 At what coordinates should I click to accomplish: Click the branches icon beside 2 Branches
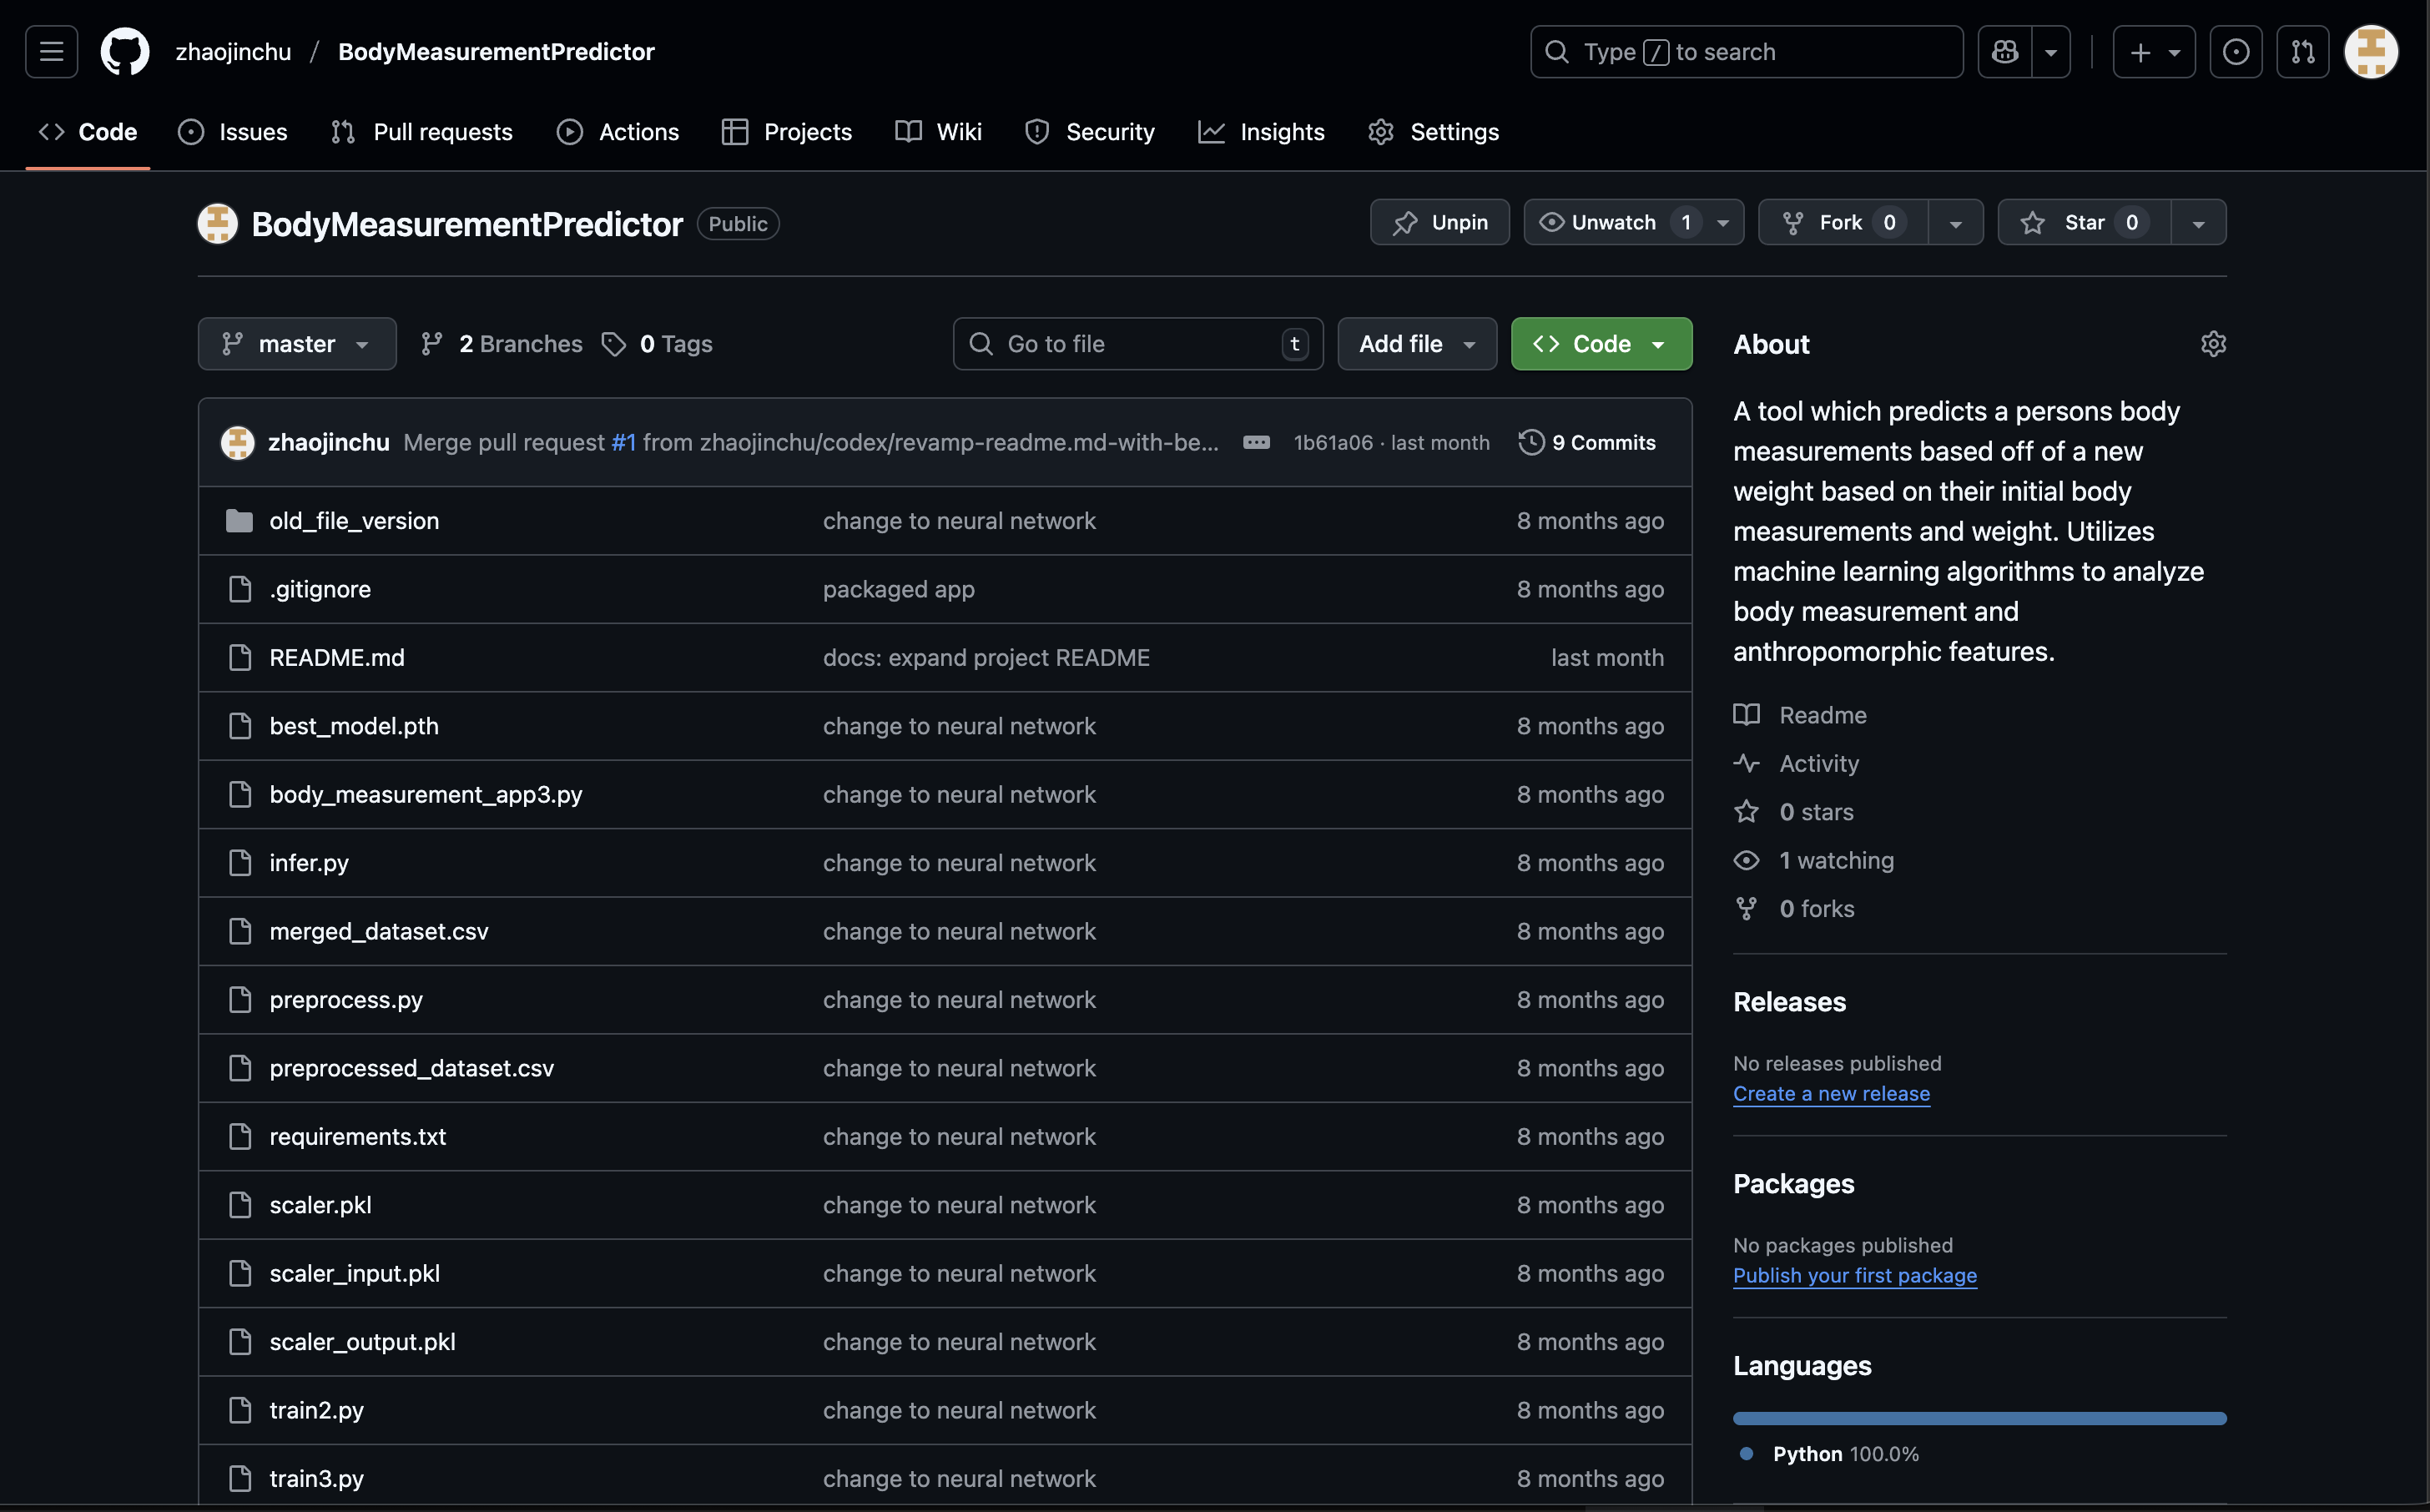pos(432,344)
